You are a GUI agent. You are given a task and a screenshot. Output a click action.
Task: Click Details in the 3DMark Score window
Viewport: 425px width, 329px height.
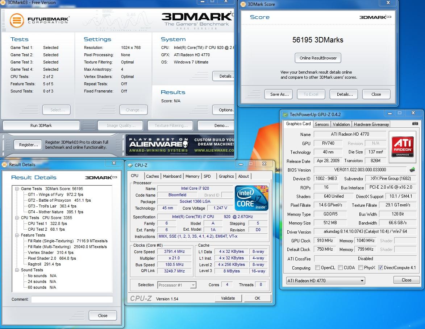pos(344,94)
